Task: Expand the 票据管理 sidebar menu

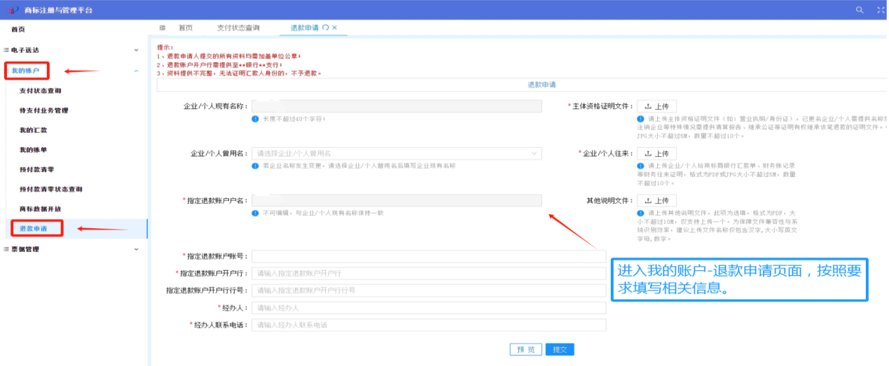Action: (x=136, y=249)
